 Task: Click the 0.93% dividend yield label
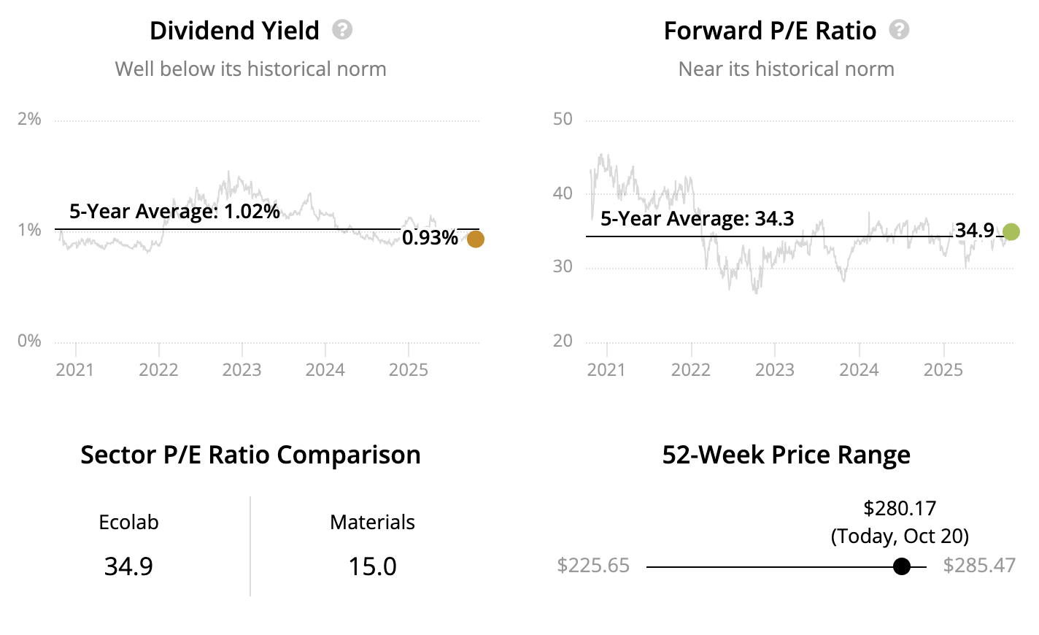[x=430, y=238]
